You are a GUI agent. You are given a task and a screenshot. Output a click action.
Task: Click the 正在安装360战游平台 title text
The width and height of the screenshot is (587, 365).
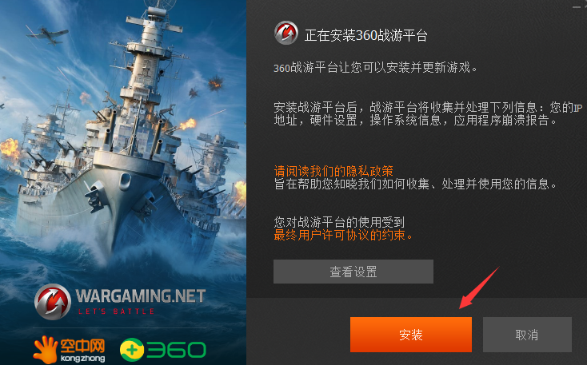pos(365,35)
